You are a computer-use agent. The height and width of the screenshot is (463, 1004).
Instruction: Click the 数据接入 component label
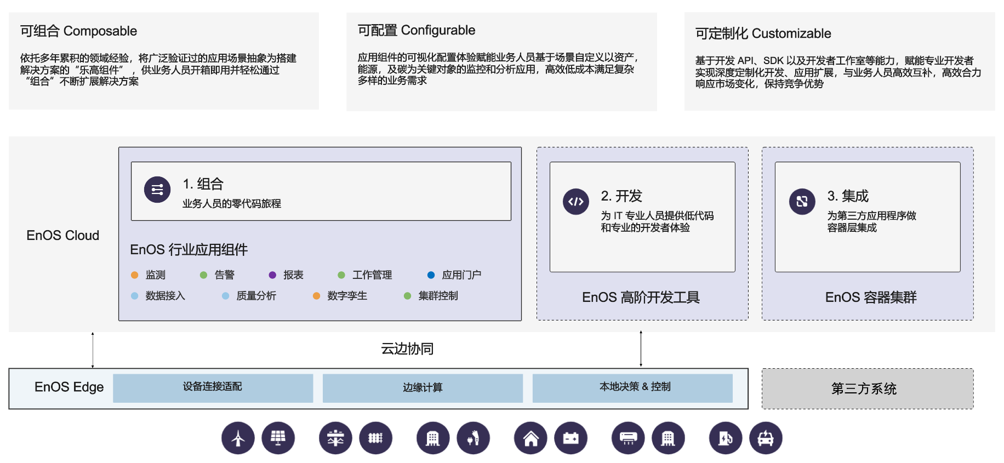[x=166, y=296]
